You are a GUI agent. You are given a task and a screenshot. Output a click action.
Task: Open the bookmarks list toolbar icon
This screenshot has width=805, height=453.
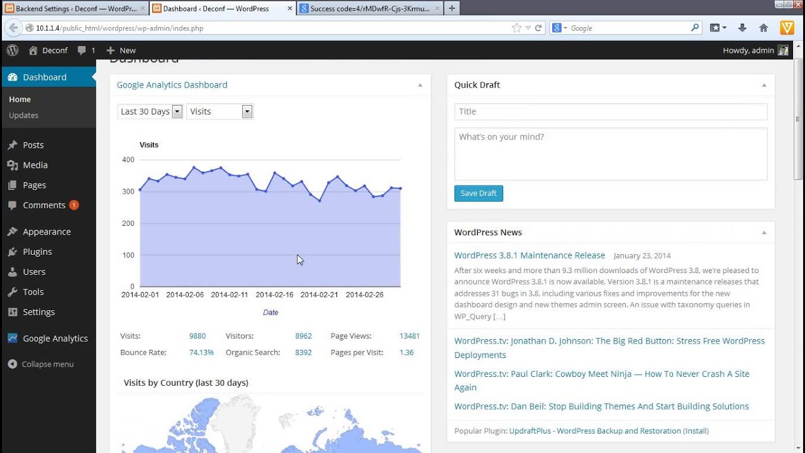point(718,28)
